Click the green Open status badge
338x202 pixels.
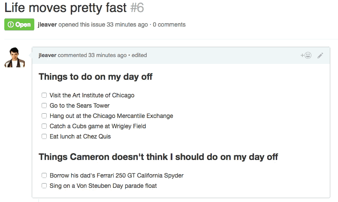19,24
